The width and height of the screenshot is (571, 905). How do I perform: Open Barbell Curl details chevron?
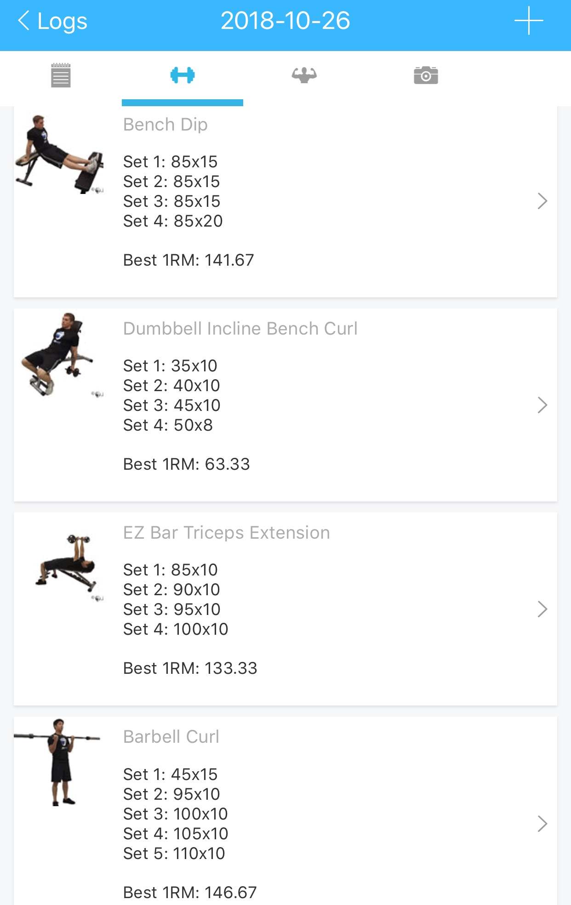[x=542, y=824]
